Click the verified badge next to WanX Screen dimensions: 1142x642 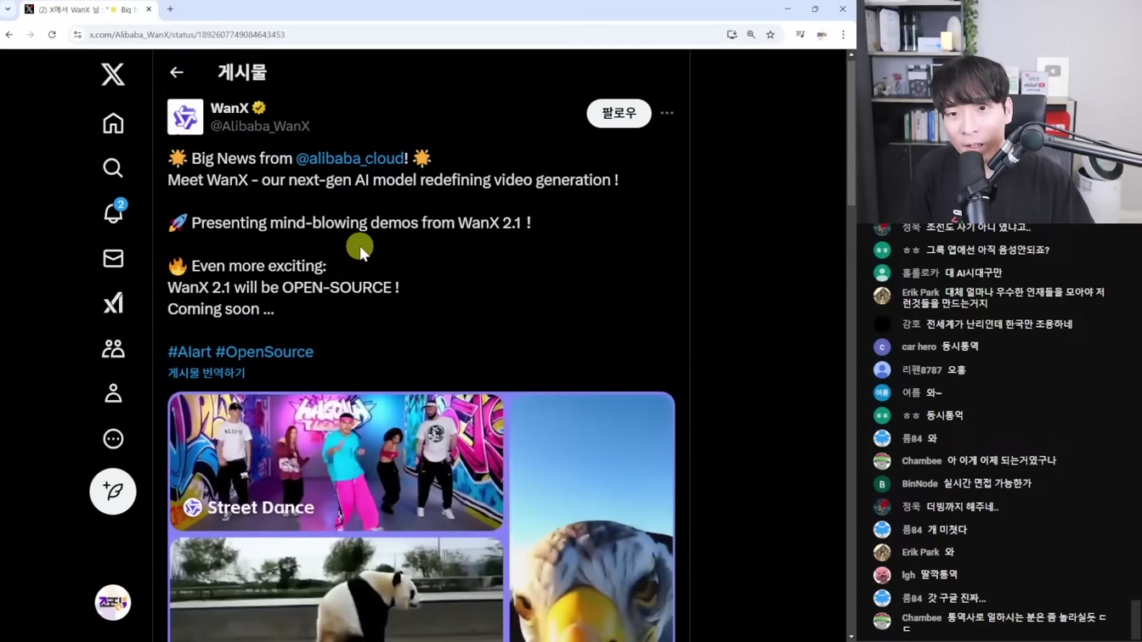pos(259,108)
